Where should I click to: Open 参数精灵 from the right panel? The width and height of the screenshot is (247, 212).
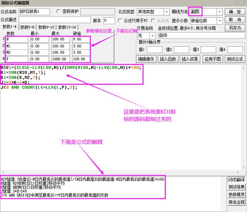tap(237, 194)
